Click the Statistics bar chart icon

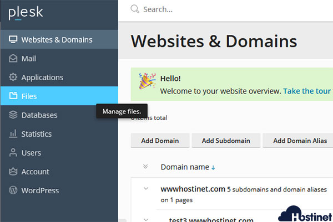pos(13,133)
